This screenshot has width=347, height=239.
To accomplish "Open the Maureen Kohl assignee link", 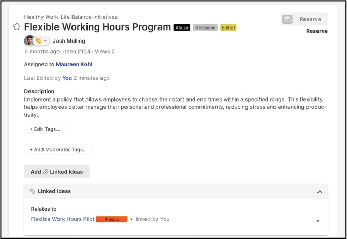I will pos(74,64).
